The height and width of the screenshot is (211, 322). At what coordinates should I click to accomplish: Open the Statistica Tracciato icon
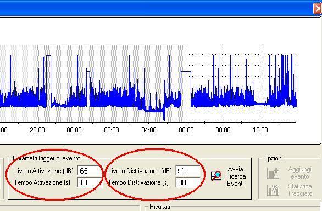[273, 190]
